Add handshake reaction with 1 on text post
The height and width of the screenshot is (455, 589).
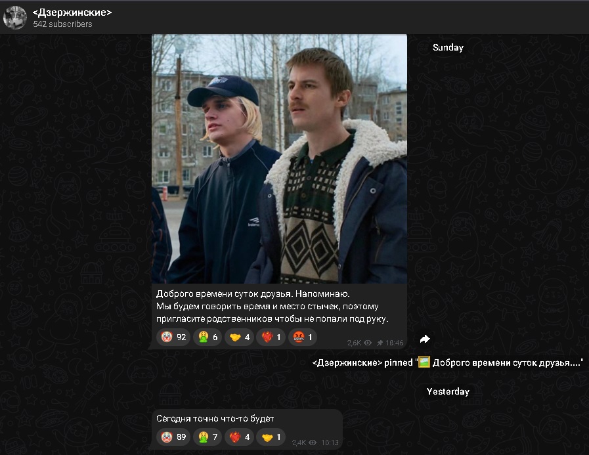click(x=271, y=437)
